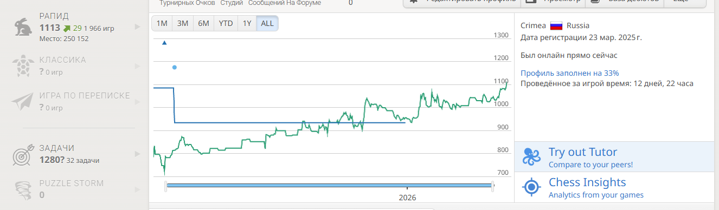719x210 pixels.
Task: Select the YTD chart range
Action: coord(226,23)
